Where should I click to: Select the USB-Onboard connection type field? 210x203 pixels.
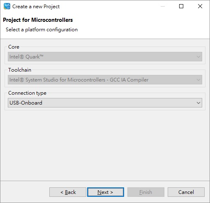[105, 103]
